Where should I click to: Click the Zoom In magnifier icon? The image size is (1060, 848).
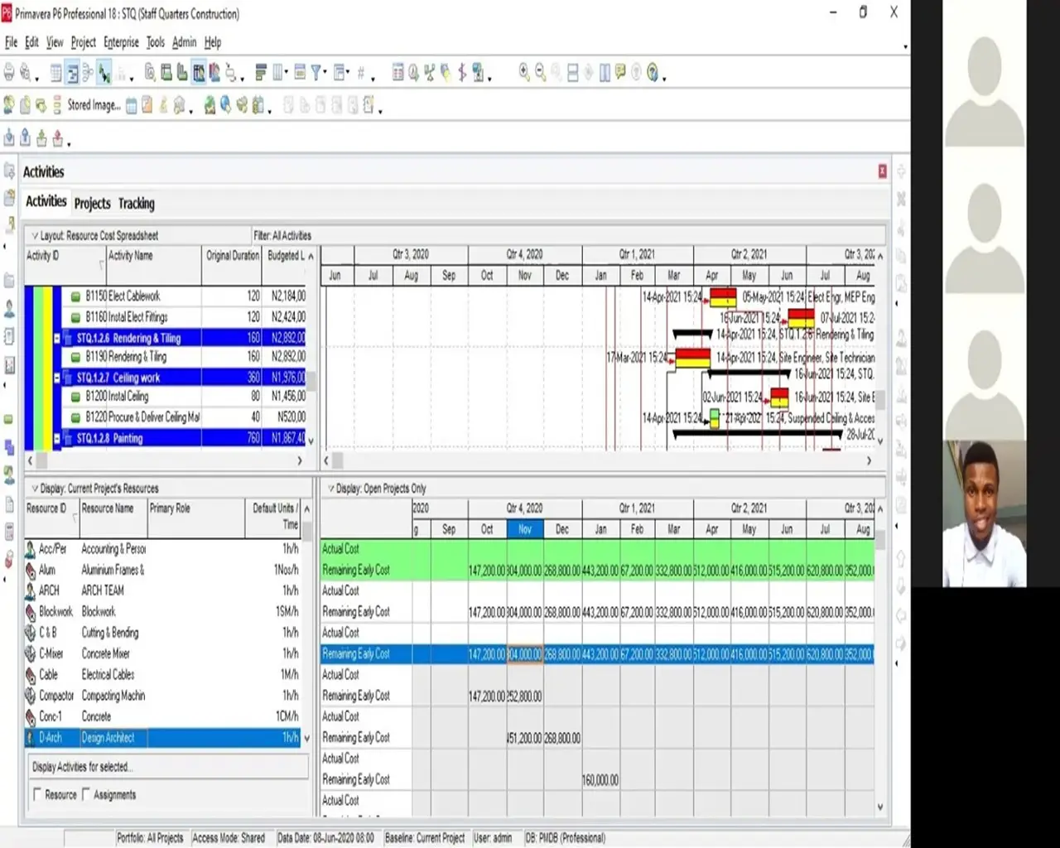[524, 73]
